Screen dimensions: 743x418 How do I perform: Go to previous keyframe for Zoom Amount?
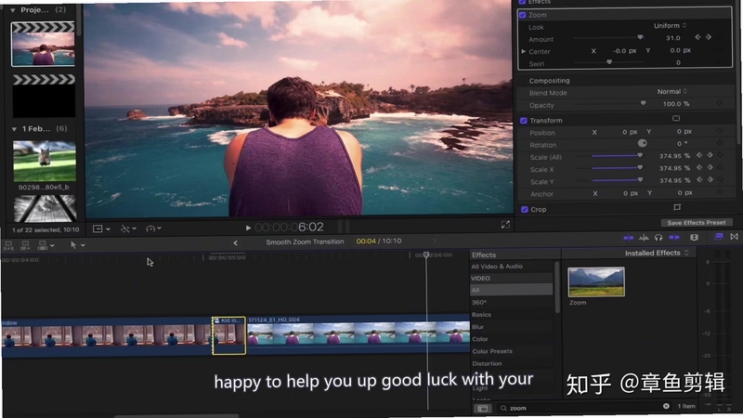click(x=697, y=37)
